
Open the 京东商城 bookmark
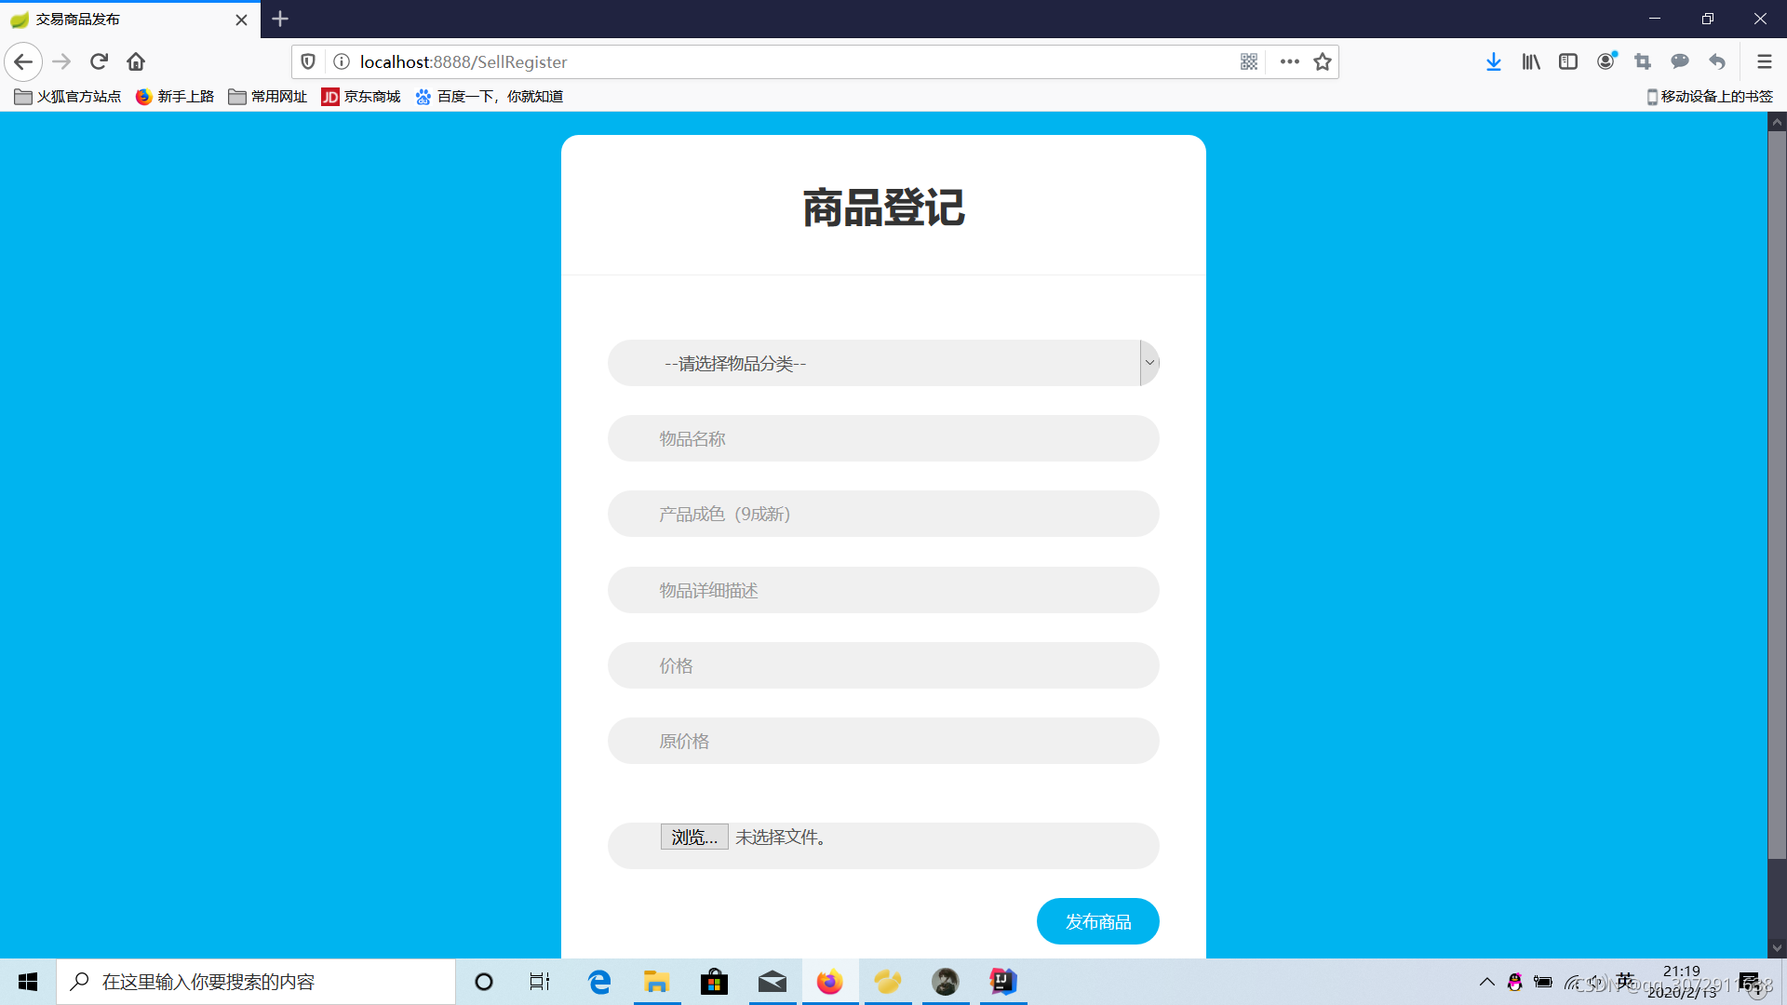tap(361, 96)
